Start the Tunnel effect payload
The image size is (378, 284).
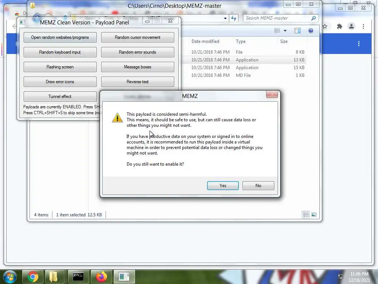60,97
